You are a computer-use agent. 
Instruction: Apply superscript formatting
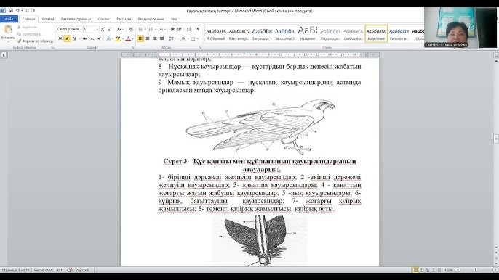(x=99, y=38)
